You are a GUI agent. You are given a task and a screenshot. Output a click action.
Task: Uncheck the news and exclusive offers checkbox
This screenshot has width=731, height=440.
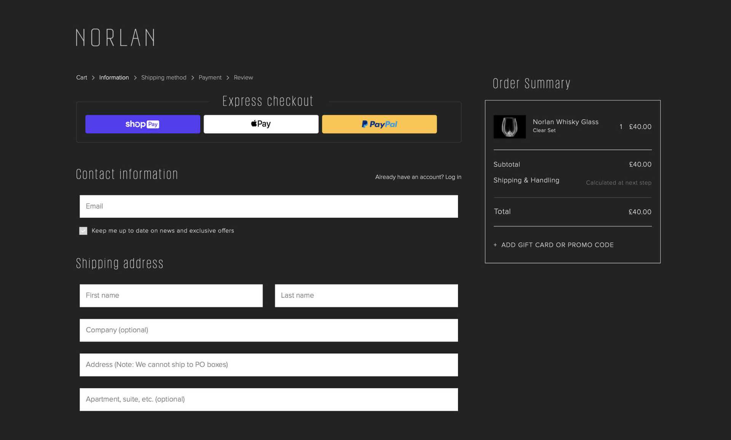(83, 231)
